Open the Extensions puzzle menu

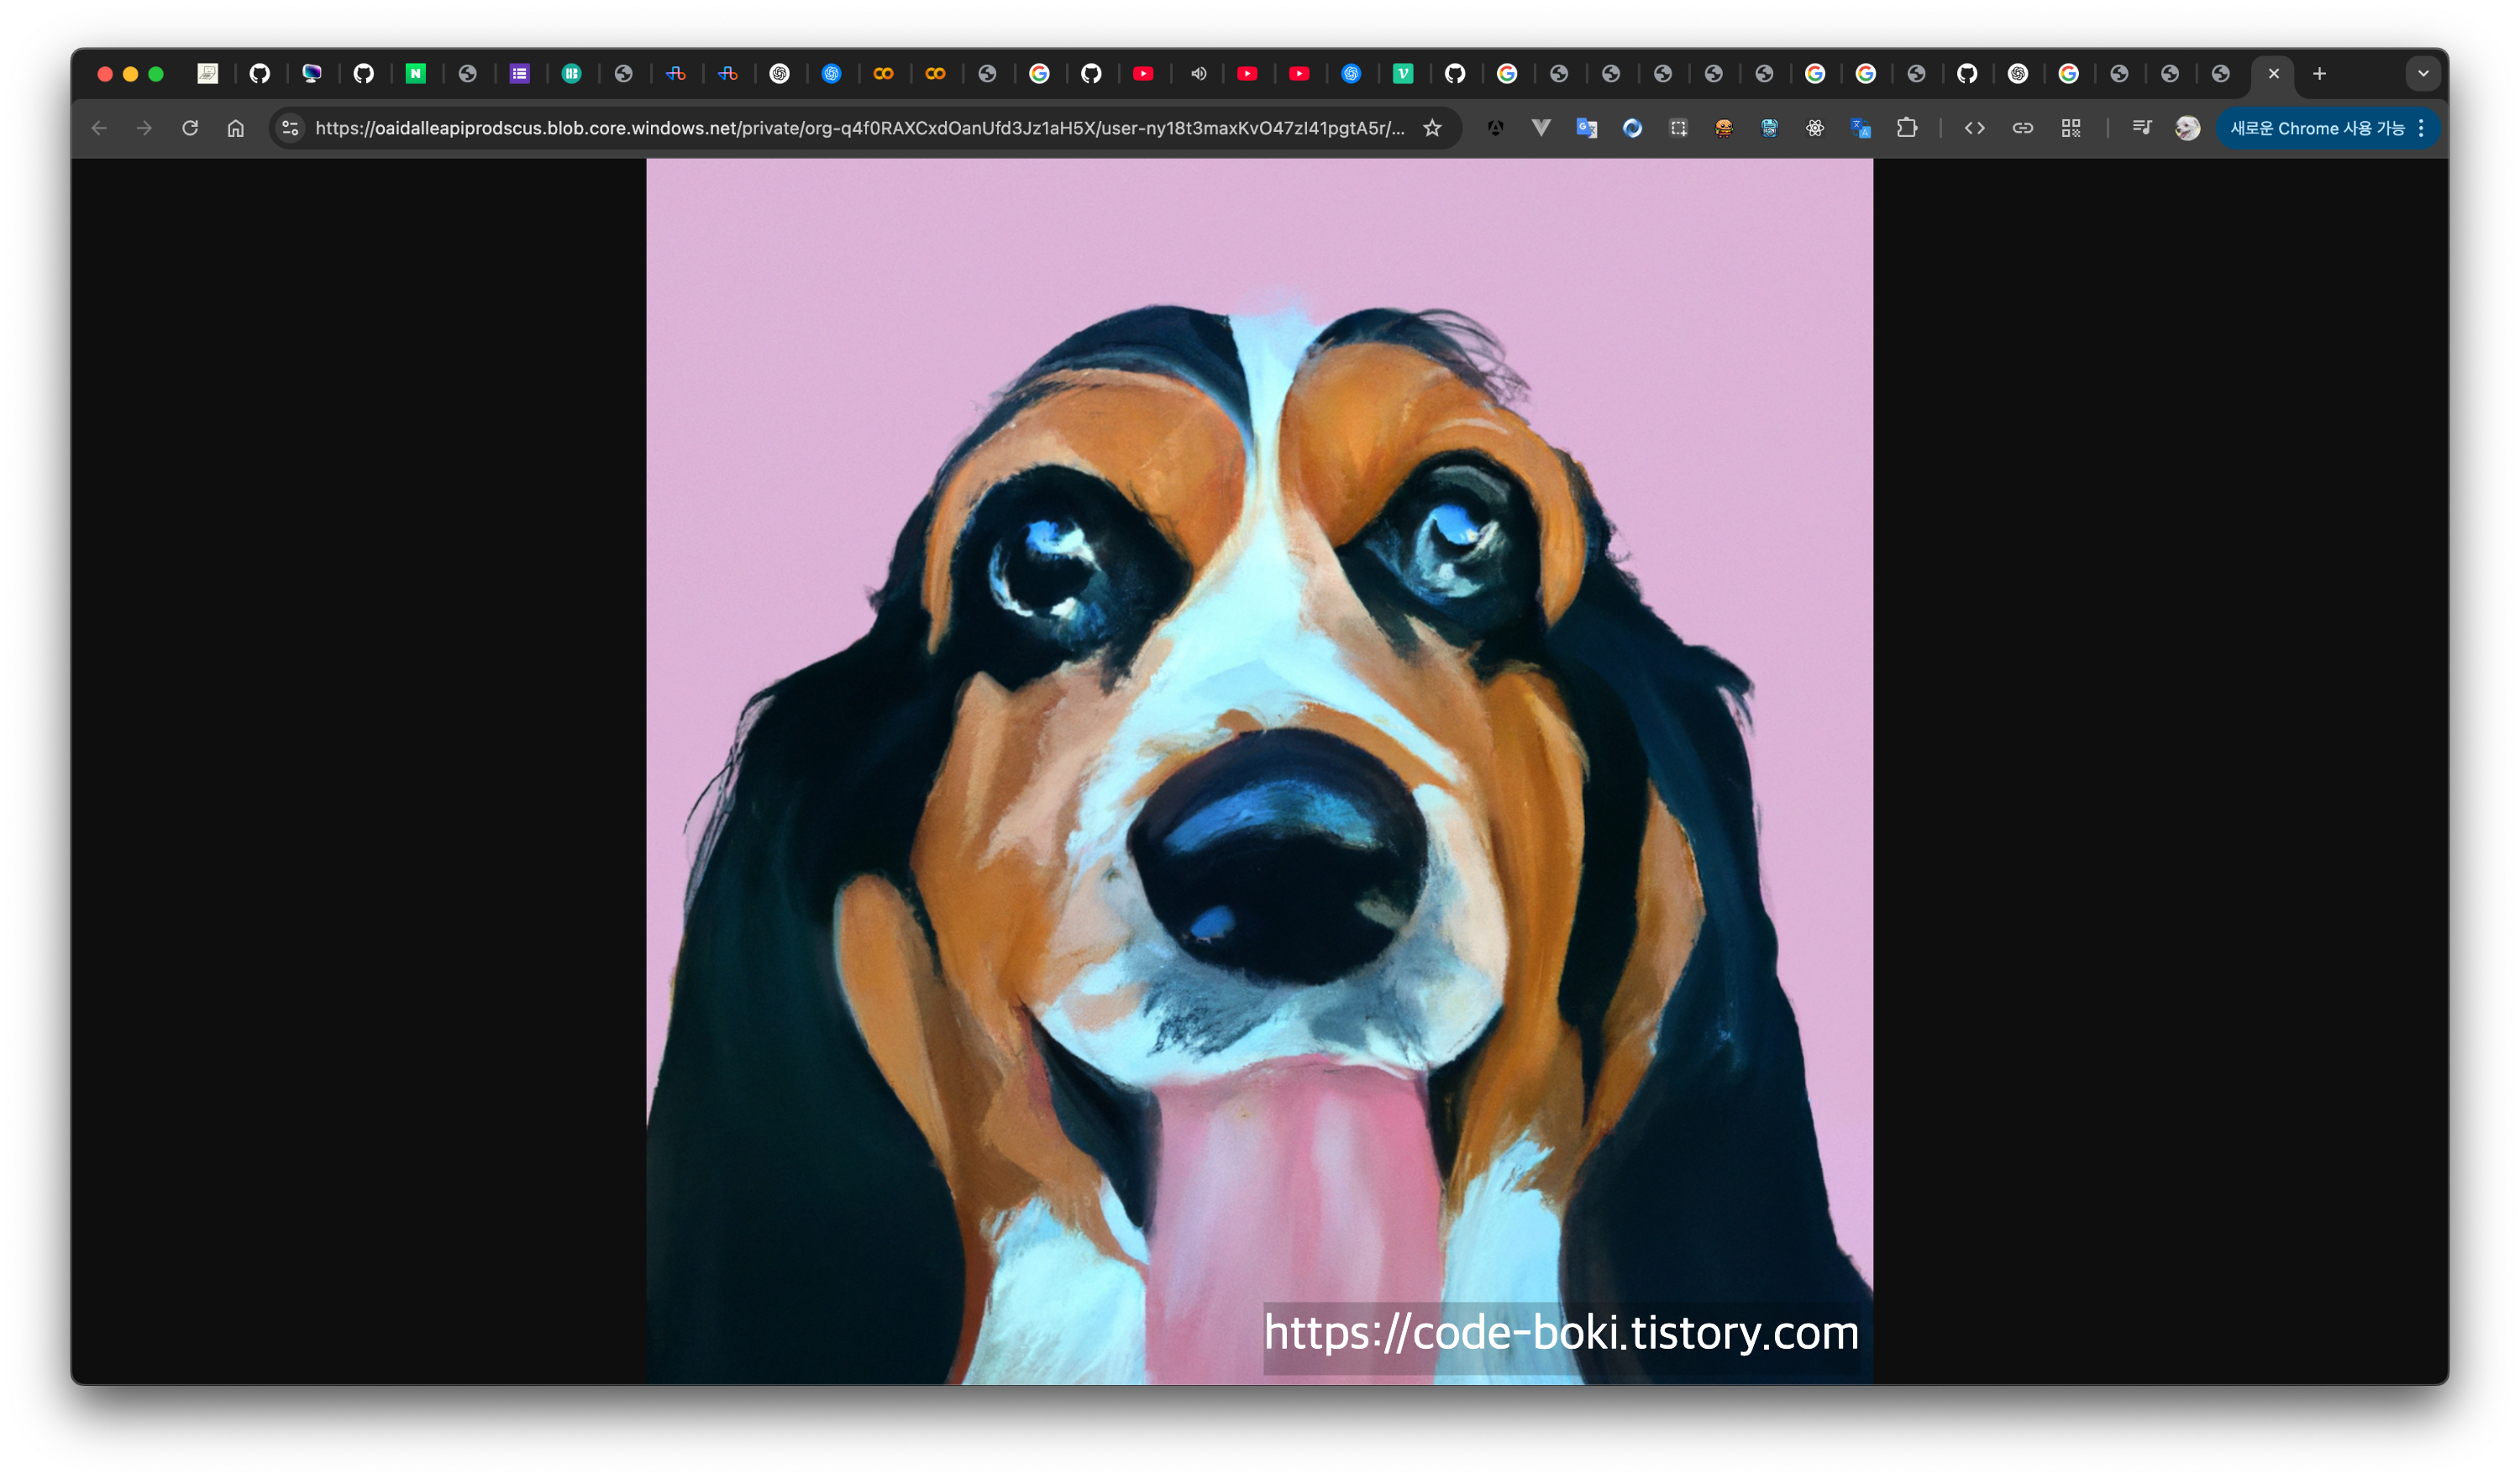[x=1907, y=128]
